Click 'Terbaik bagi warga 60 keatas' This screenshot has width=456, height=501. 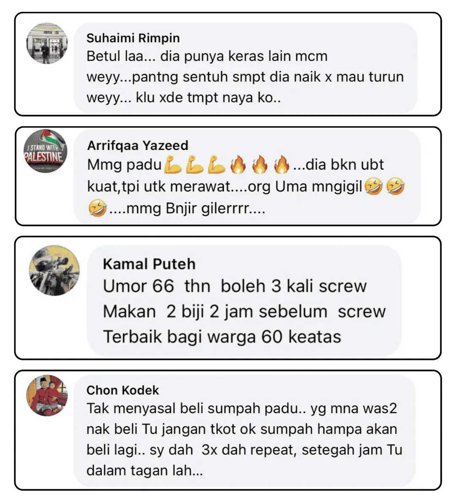point(222,337)
